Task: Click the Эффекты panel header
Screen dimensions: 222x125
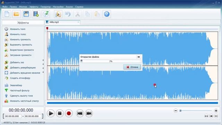Action: tap(23, 23)
